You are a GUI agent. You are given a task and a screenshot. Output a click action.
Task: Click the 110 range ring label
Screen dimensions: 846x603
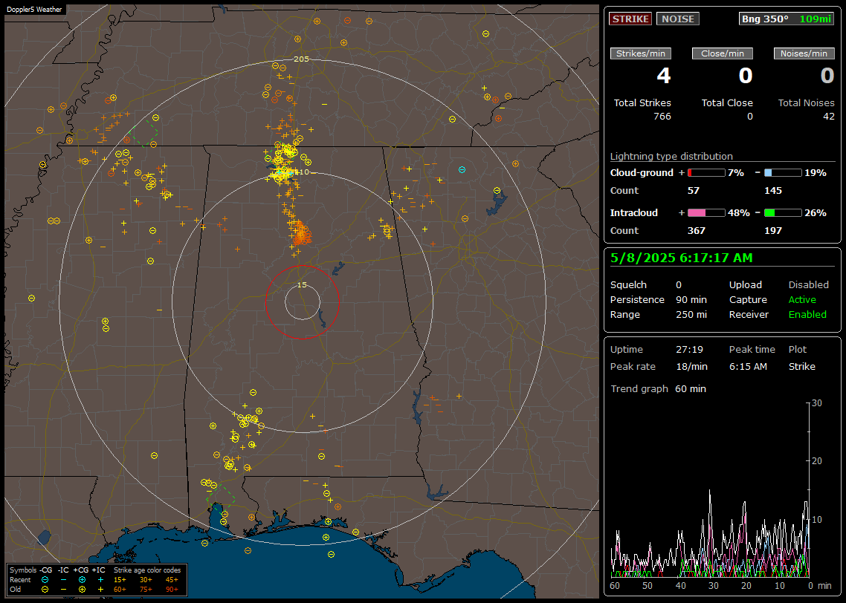pos(302,172)
